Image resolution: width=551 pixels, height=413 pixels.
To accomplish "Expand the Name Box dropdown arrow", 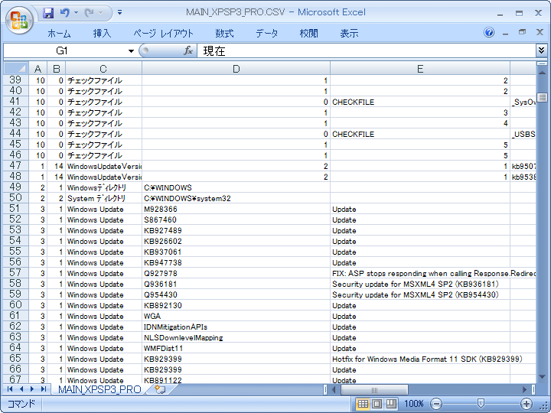I will pyautogui.click(x=131, y=51).
